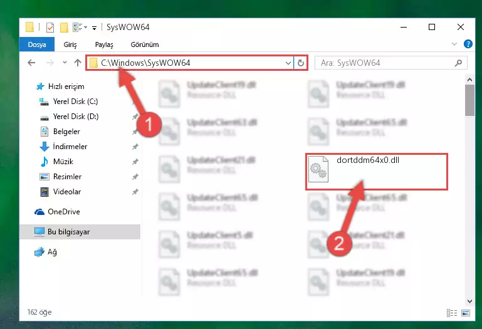Switch to details view using the status bar icon
The image size is (482, 329).
(451, 313)
